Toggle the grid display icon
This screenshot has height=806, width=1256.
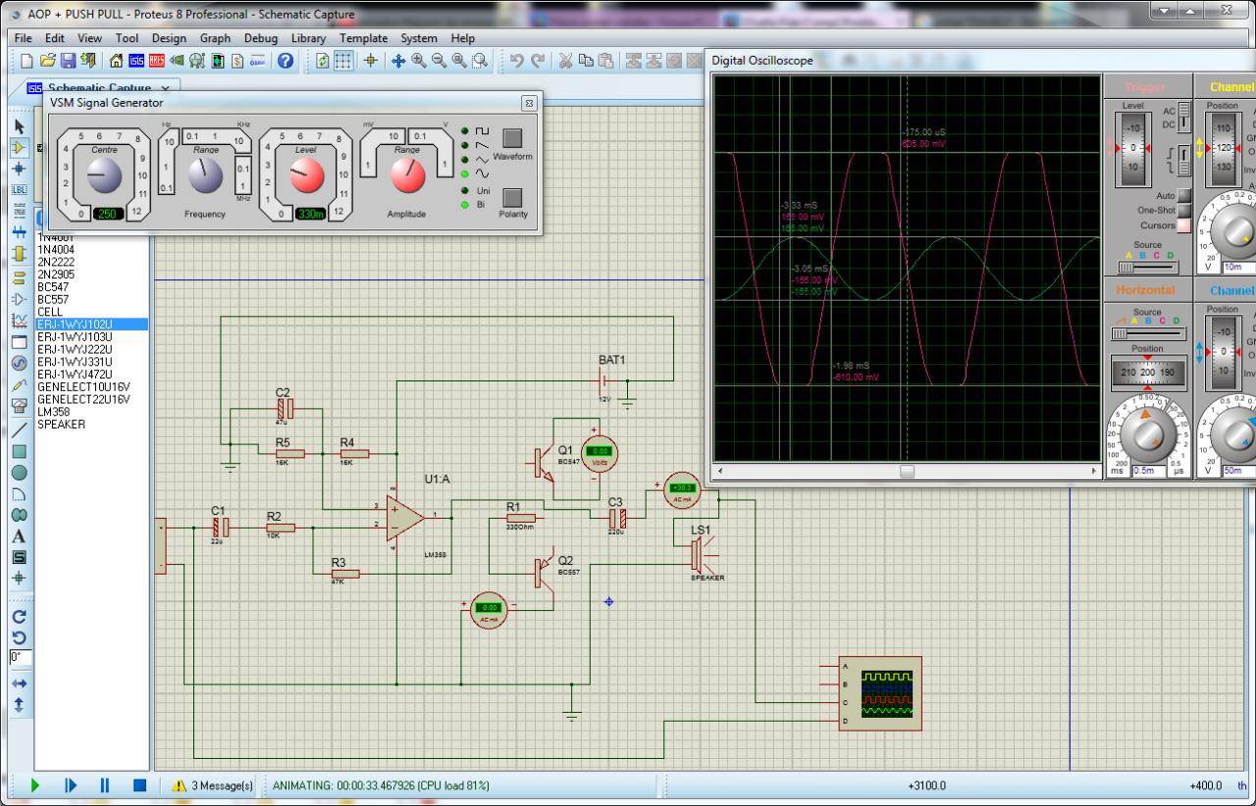point(344,61)
